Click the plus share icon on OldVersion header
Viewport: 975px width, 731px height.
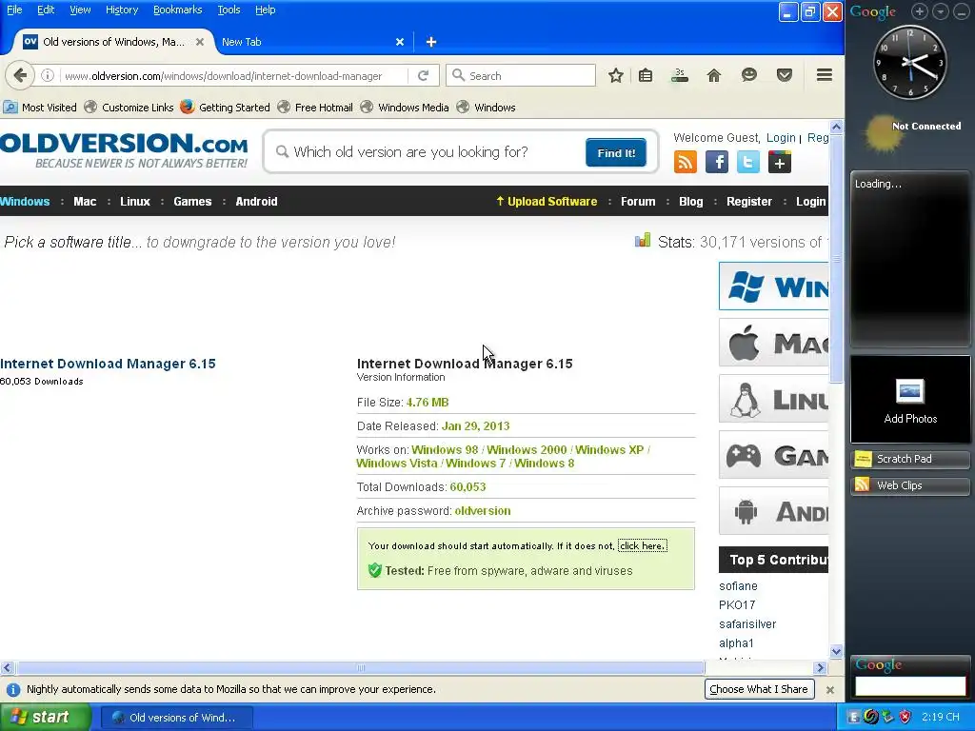(x=780, y=163)
